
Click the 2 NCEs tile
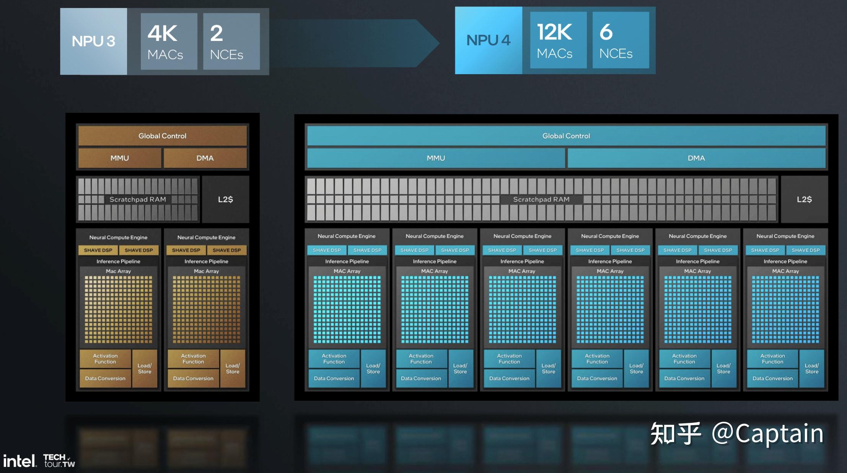[231, 41]
